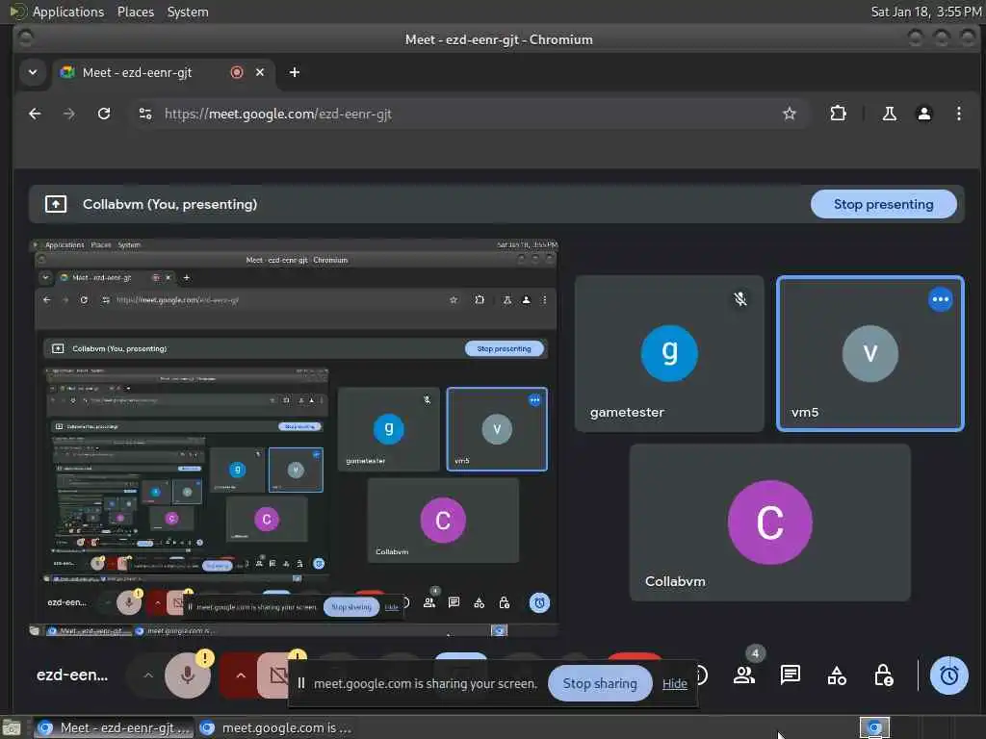The image size is (986, 739).
Task: Click Stop sharing in the screen share bar
Action: pos(599,683)
